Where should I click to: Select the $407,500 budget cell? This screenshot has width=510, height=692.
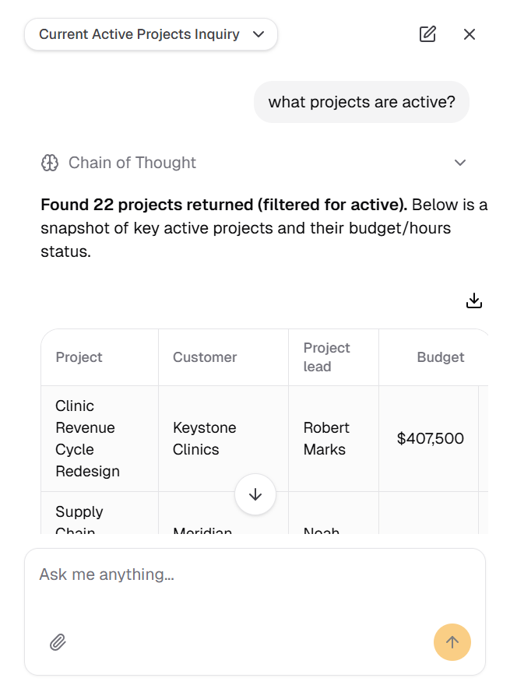tap(430, 438)
